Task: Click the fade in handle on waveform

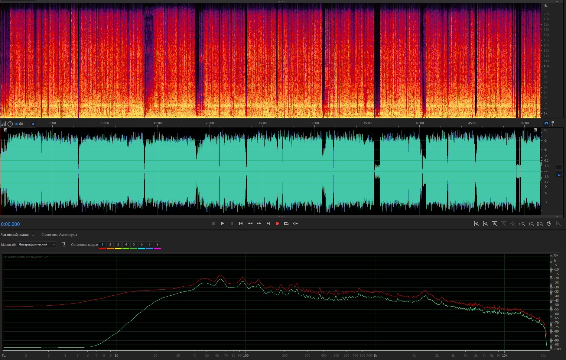Action: pyautogui.click(x=5, y=130)
